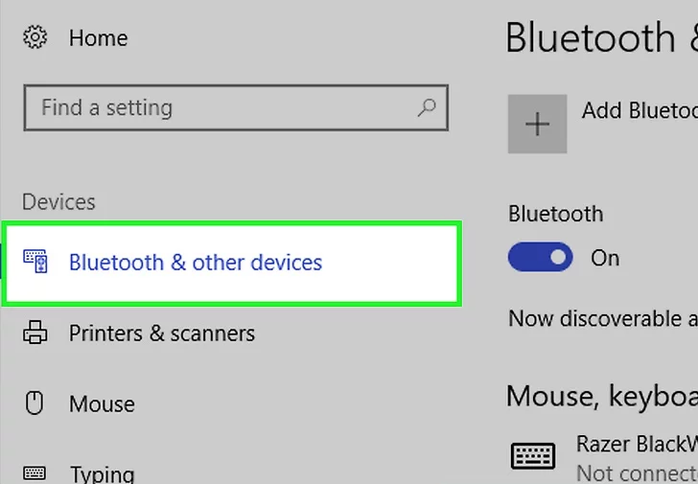
Task: Open Printers & scanners settings
Action: click(x=161, y=334)
